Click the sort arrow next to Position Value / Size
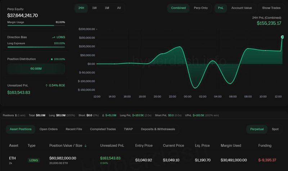The image size is (288, 171). pos(86,146)
